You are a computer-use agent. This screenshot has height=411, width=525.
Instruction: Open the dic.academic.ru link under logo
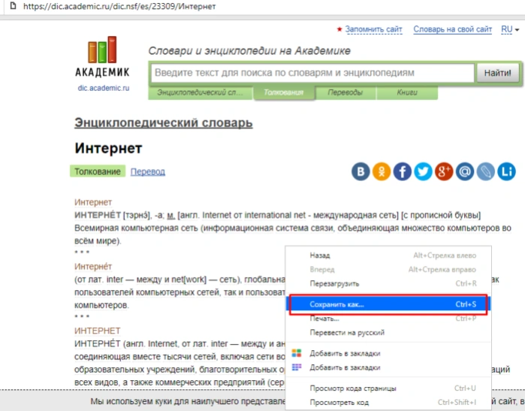tap(104, 88)
